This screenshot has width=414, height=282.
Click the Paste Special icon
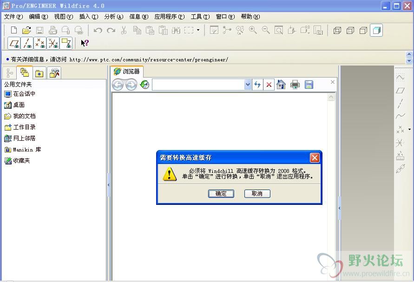click(x=163, y=30)
